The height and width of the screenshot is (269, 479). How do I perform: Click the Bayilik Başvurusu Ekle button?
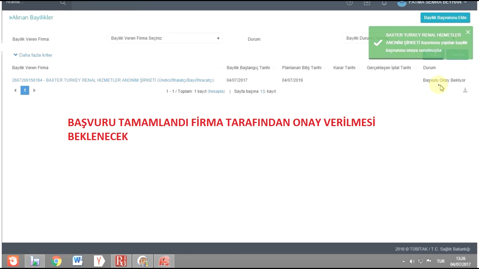(x=445, y=18)
